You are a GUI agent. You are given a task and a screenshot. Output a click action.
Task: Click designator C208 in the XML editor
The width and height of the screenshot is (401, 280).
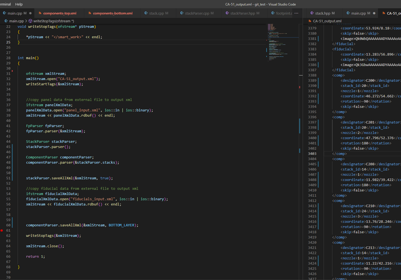click(370, 164)
